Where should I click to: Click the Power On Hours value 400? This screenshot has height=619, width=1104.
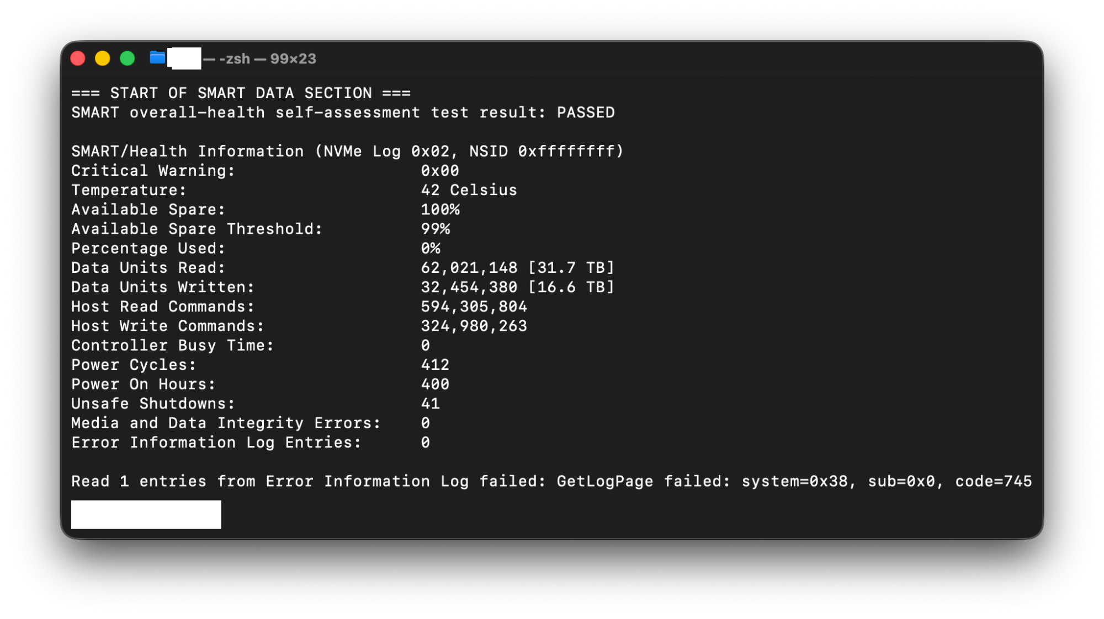(x=435, y=384)
